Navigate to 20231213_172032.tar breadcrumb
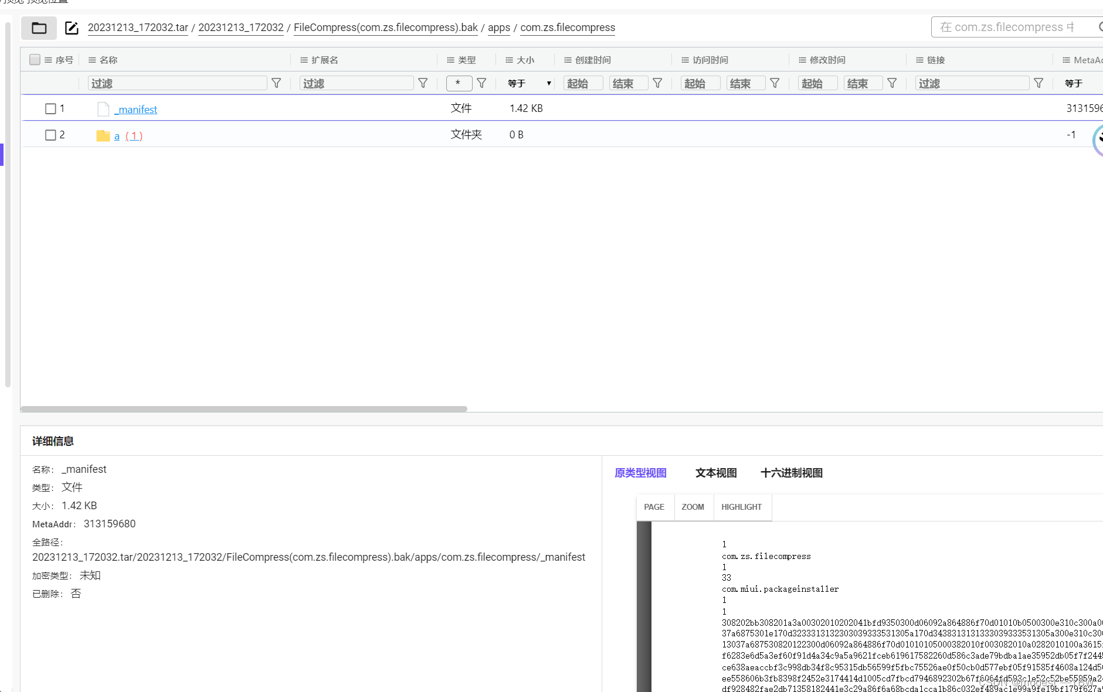Image resolution: width=1103 pixels, height=692 pixels. click(x=138, y=28)
